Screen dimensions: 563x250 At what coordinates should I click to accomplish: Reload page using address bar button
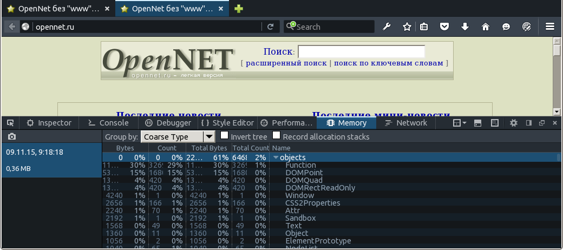point(271,27)
